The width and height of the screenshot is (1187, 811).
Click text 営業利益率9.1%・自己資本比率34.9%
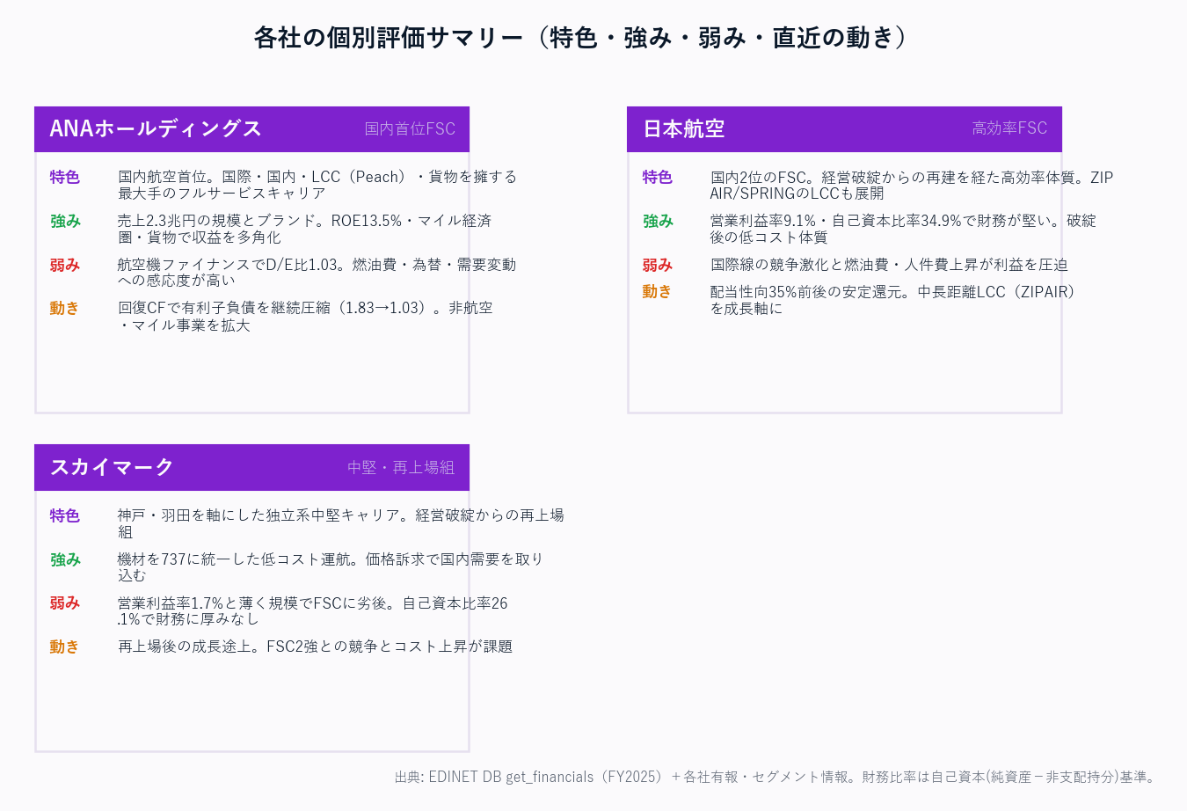tap(836, 221)
